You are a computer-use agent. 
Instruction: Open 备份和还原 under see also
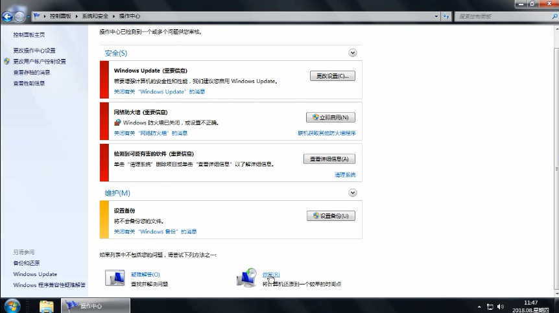(x=27, y=263)
